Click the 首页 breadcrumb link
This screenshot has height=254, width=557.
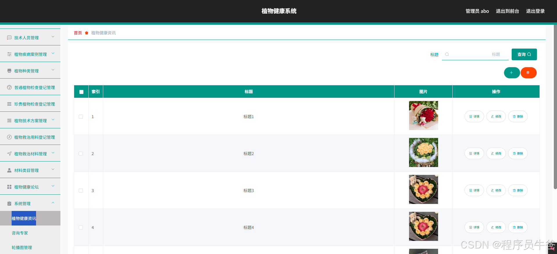tap(78, 33)
